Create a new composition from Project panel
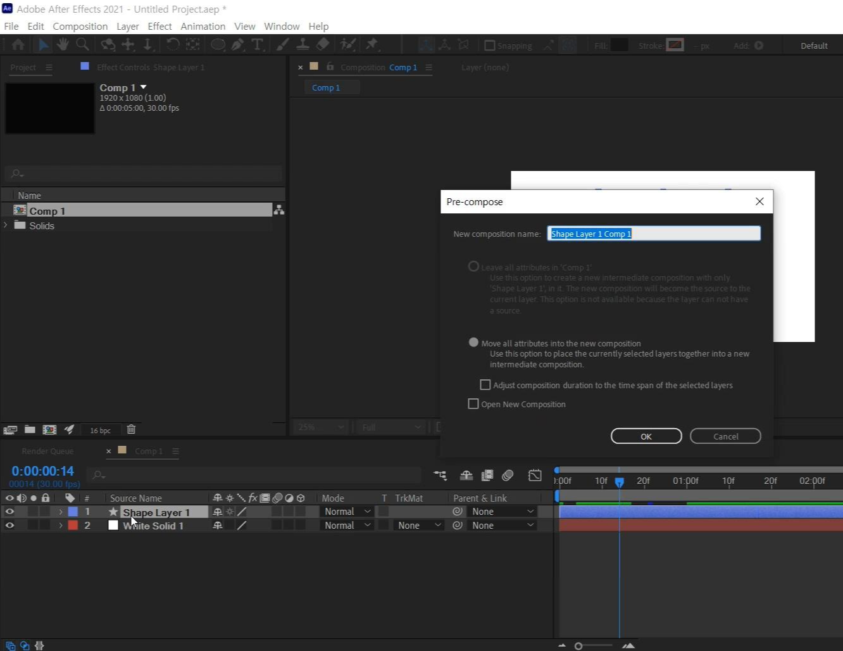 point(49,429)
